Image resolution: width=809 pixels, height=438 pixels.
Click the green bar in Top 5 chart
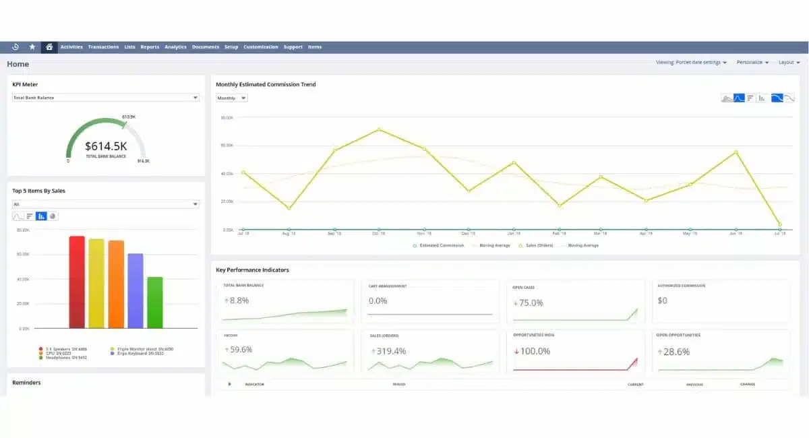(x=155, y=302)
